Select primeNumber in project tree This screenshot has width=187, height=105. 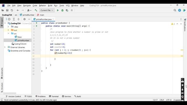22,40
